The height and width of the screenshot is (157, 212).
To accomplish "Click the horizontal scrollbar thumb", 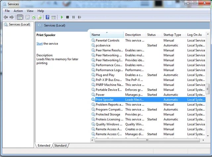I will coord(147,140).
